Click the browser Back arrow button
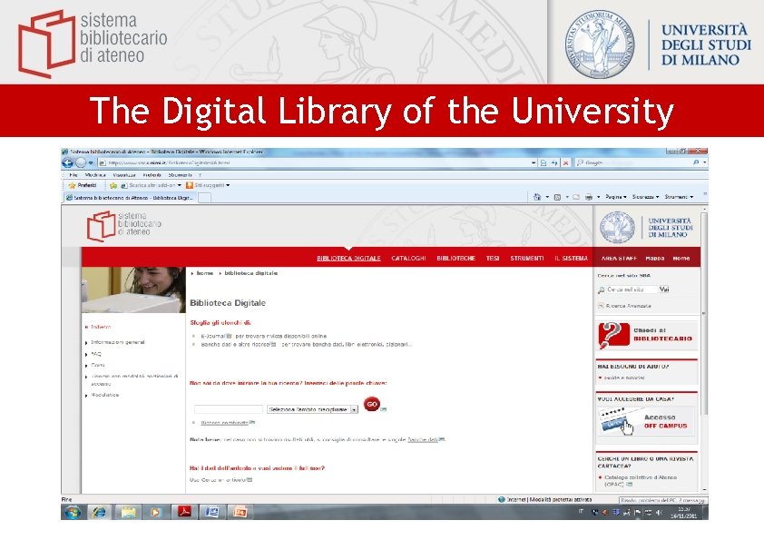The width and height of the screenshot is (764, 540). tap(68, 162)
